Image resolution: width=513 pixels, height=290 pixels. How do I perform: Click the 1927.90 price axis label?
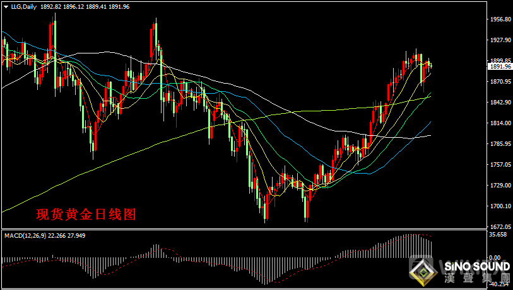pos(500,40)
